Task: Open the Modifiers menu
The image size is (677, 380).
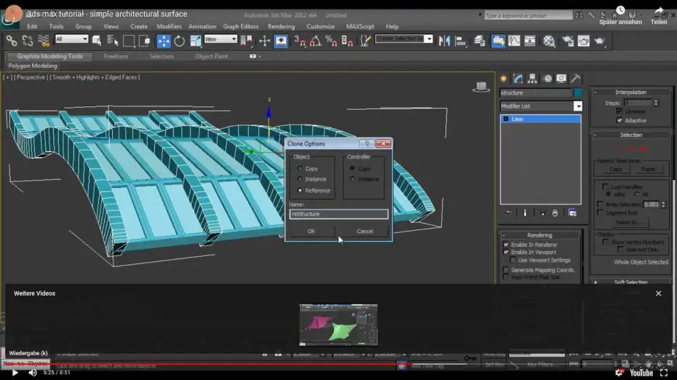Action: click(169, 26)
